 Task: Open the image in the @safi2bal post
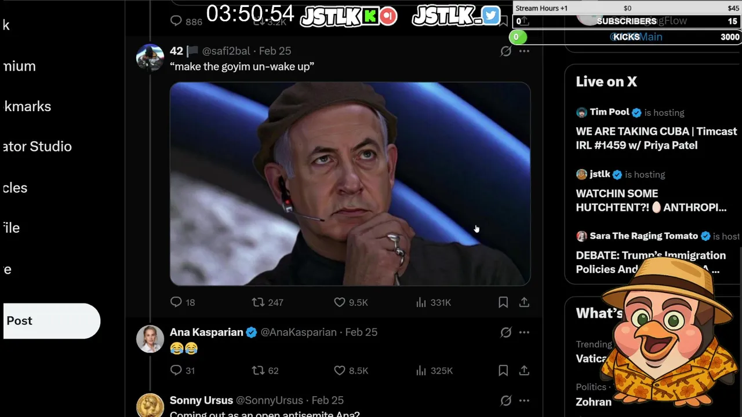pyautogui.click(x=350, y=184)
